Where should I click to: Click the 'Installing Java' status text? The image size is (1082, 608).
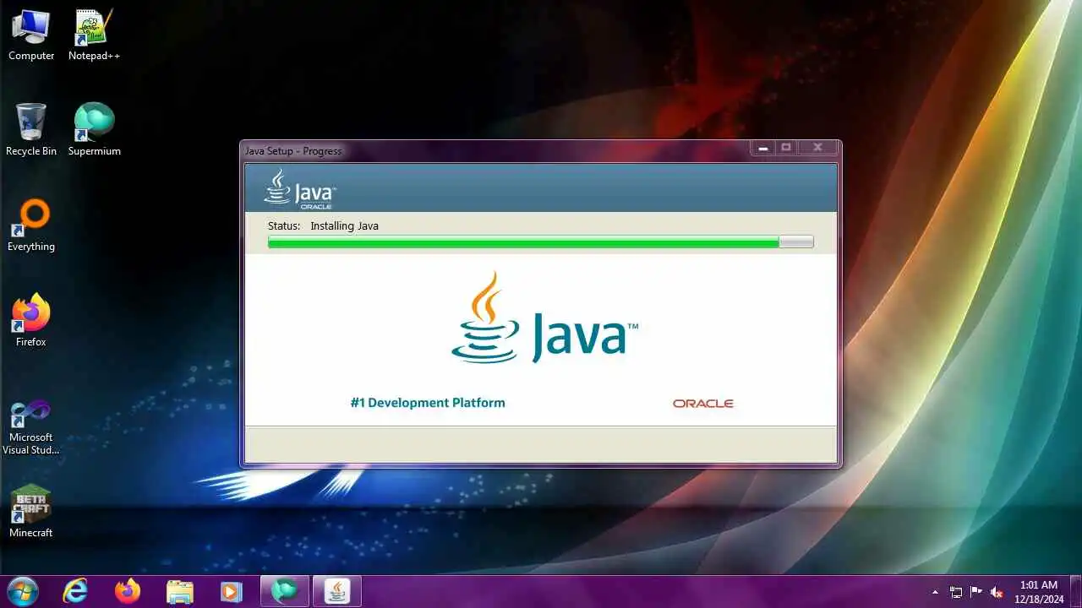344,225
